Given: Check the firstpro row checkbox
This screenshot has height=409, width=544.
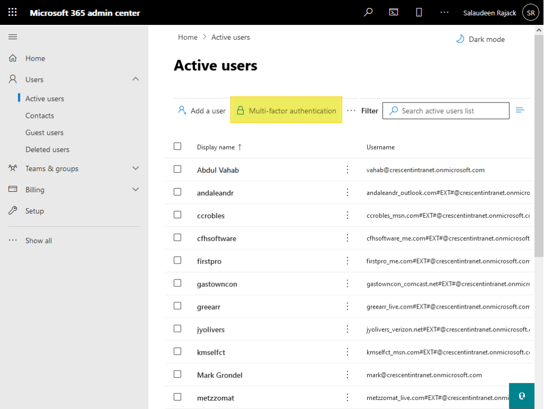Looking at the screenshot, I should tap(177, 260).
